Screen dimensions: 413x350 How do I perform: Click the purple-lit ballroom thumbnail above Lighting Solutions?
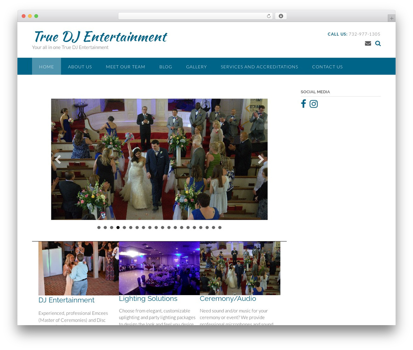tap(159, 268)
